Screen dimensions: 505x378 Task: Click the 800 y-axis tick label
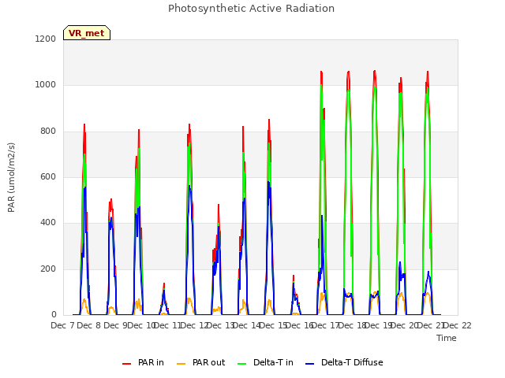point(48,131)
